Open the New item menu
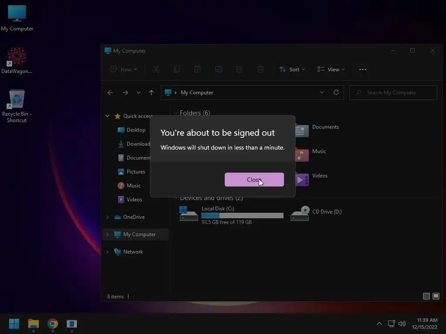 pos(124,69)
